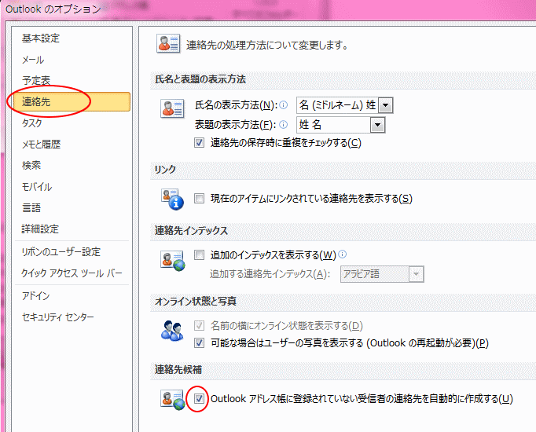Open 言語 settings page
The image size is (536, 432).
(x=31, y=207)
